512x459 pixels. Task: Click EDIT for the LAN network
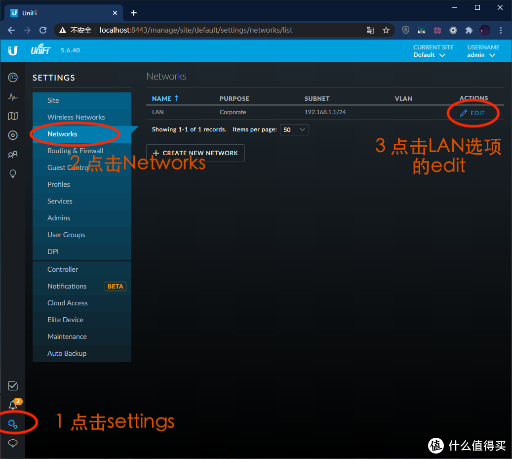(x=473, y=113)
